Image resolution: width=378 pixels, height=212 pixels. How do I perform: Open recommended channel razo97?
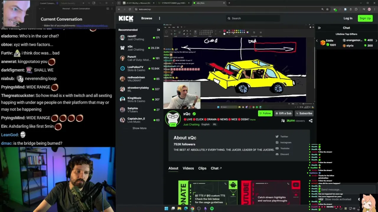pyautogui.click(x=139, y=38)
